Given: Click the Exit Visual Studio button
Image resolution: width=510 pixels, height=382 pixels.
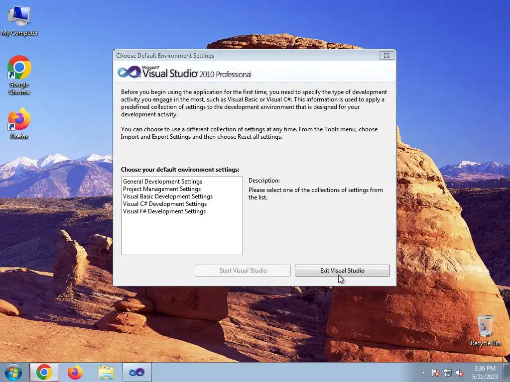Looking at the screenshot, I should 342,271.
